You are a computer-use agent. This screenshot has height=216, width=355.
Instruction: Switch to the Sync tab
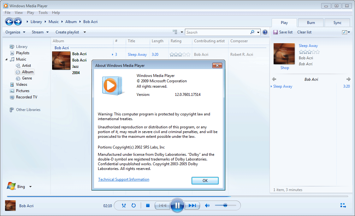(337, 23)
